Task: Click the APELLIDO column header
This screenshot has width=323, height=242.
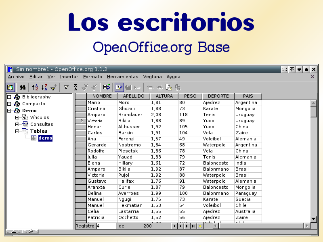Action: [134, 96]
